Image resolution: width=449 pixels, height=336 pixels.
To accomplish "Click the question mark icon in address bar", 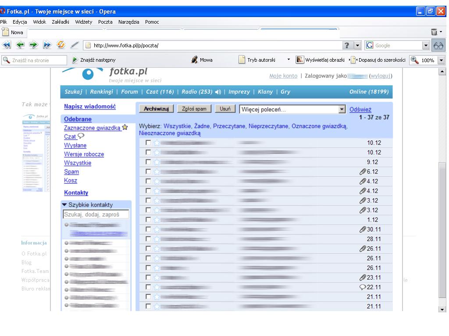I will click(347, 45).
